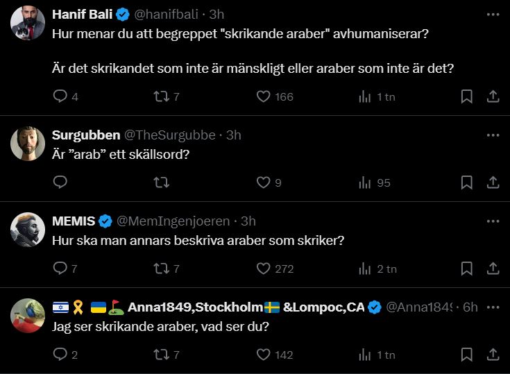Reply to the MEMIS tweet
This screenshot has height=374, width=510.
[x=60, y=269]
